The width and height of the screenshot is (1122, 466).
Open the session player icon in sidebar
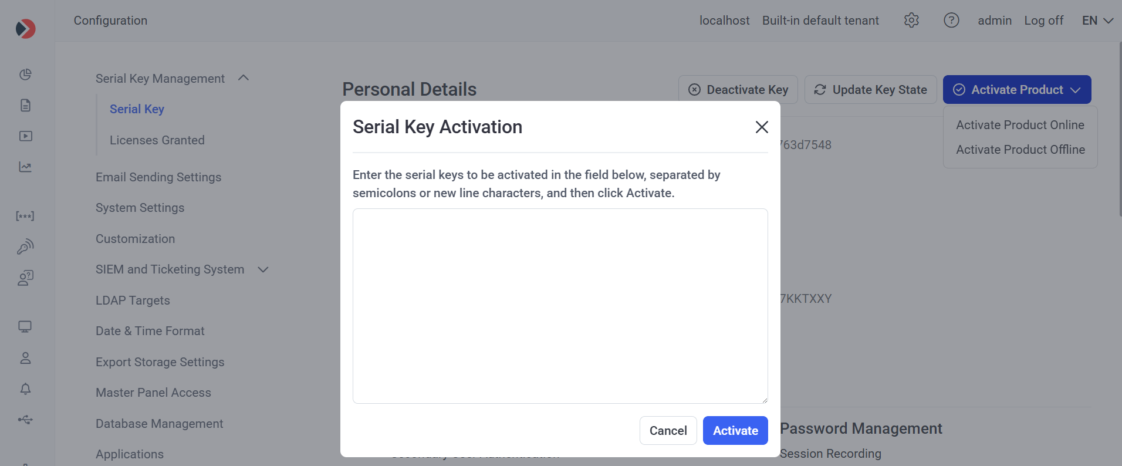pos(25,136)
